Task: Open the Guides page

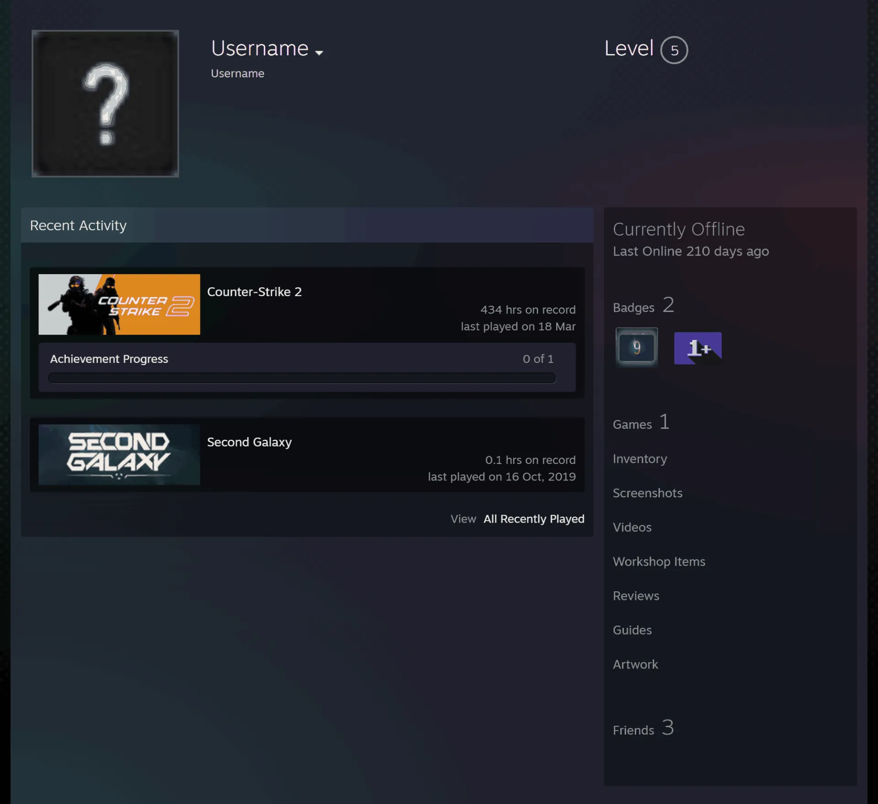Action: [x=632, y=630]
